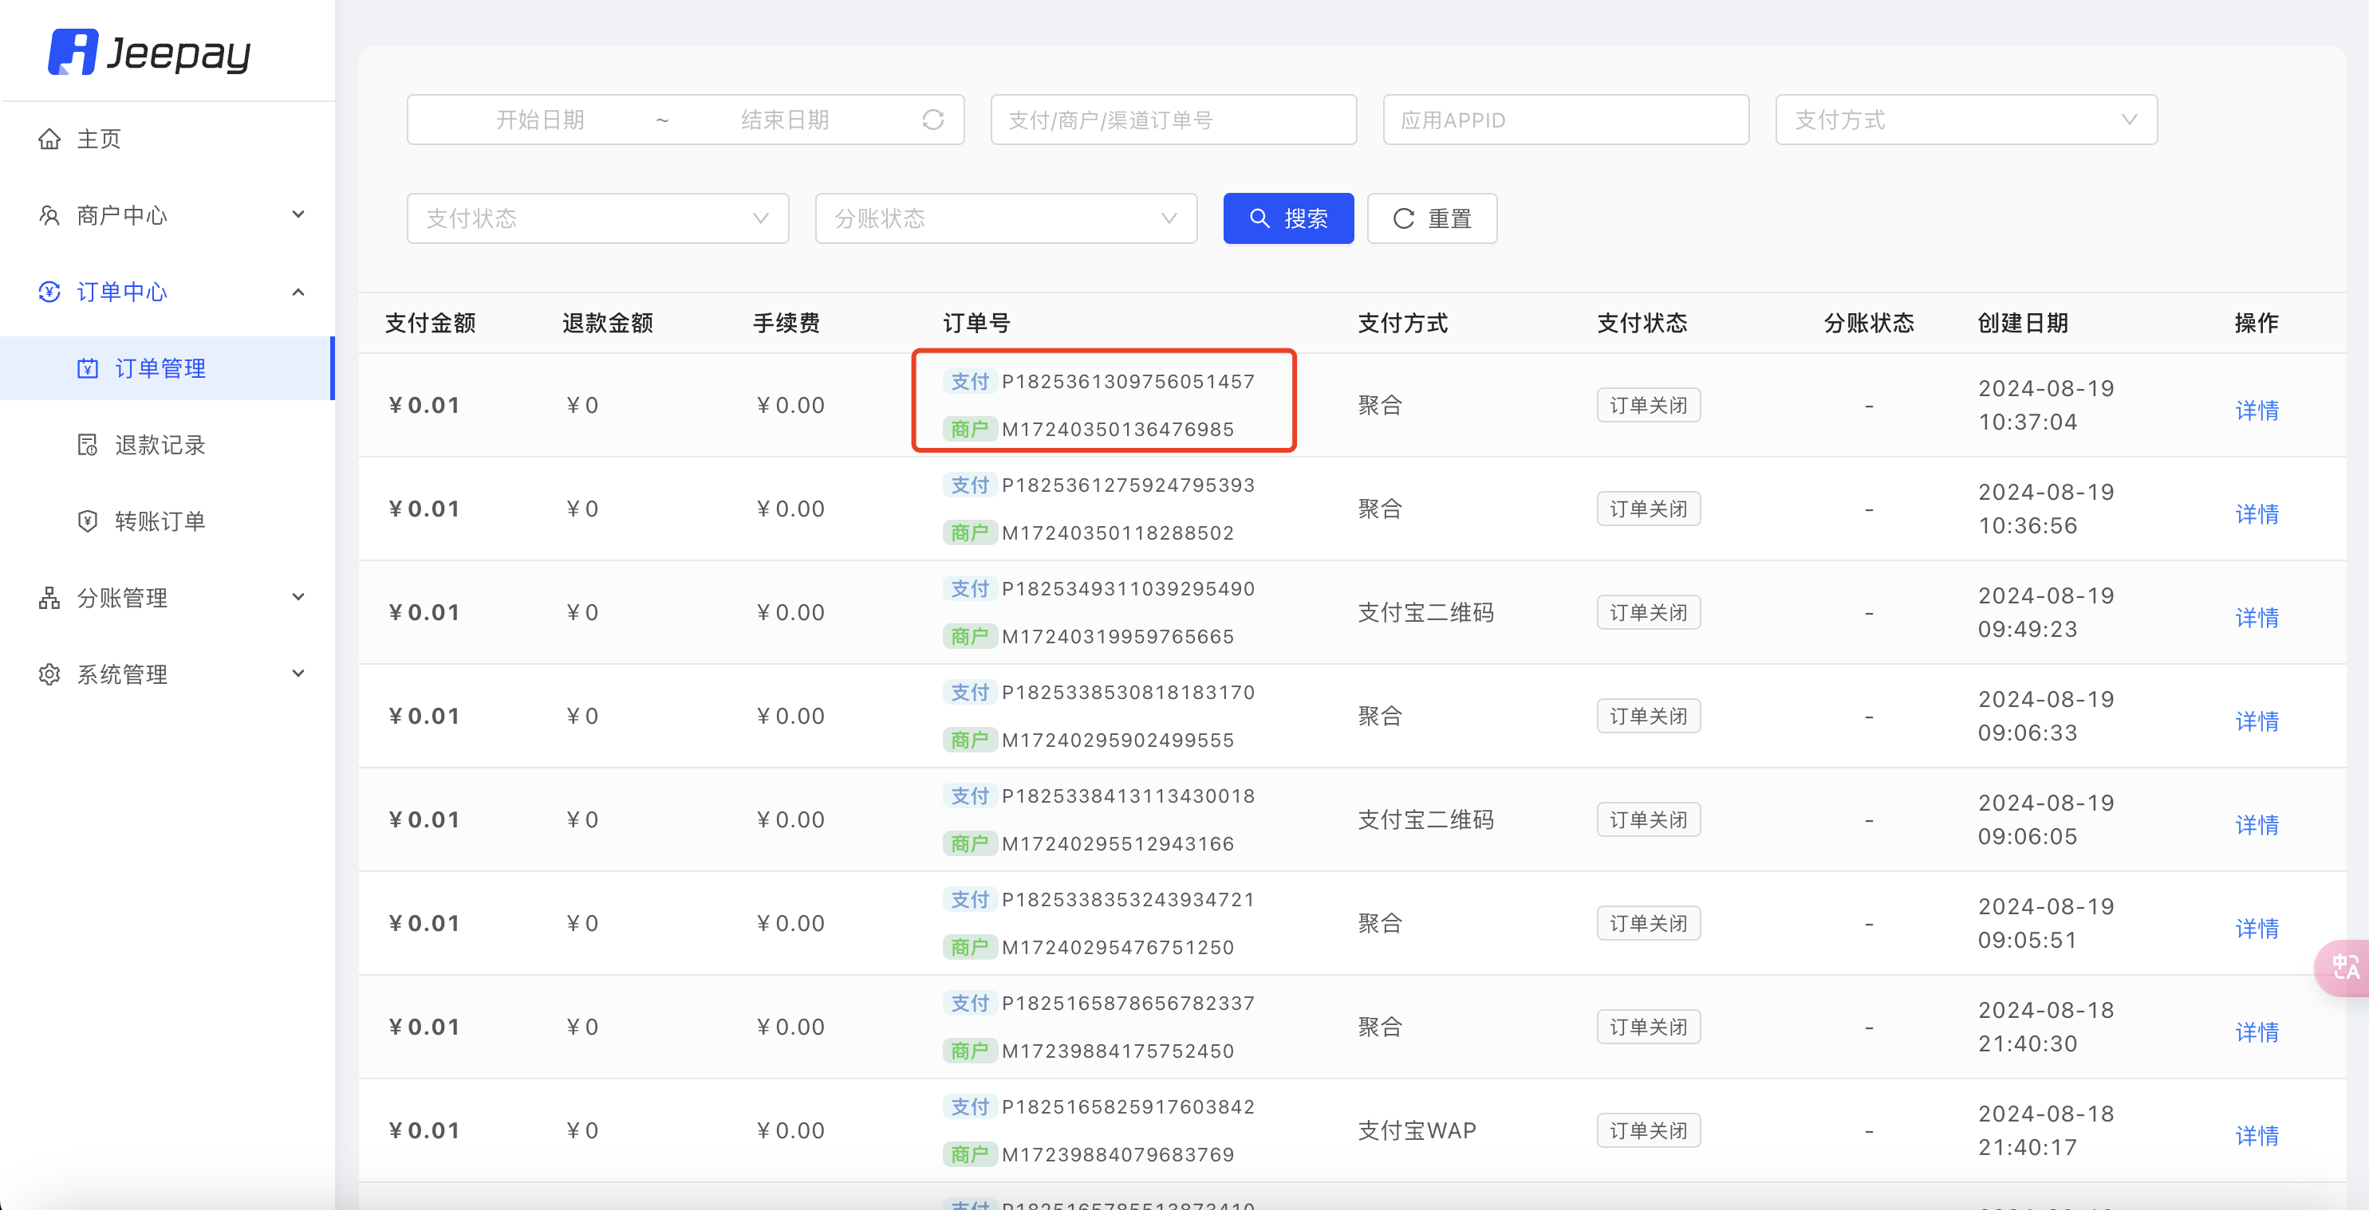2369x1210 pixels.
Task: Expand the 系统管理 menu chevron
Action: [298, 674]
